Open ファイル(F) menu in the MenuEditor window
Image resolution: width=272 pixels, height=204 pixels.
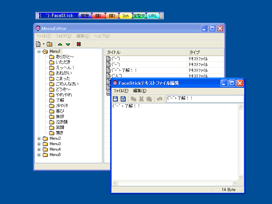coord(44,36)
